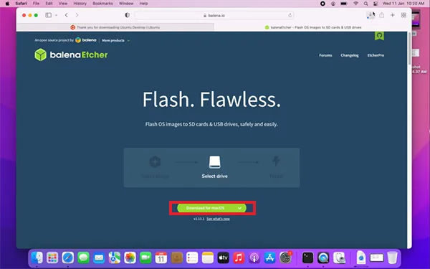
Task: Click the balena.io address bar
Action: point(214,15)
